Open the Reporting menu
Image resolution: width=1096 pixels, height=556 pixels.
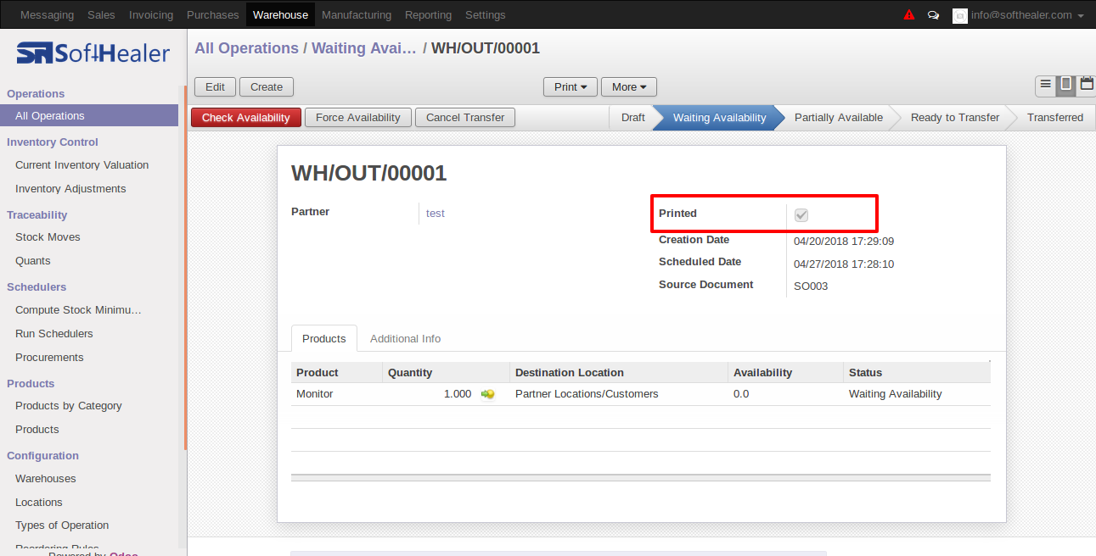[429, 14]
